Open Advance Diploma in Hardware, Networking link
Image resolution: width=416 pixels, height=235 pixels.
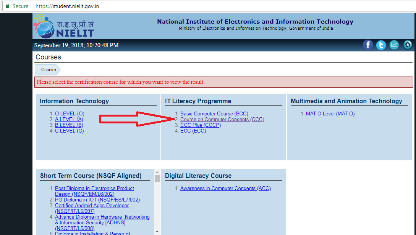coord(102,222)
